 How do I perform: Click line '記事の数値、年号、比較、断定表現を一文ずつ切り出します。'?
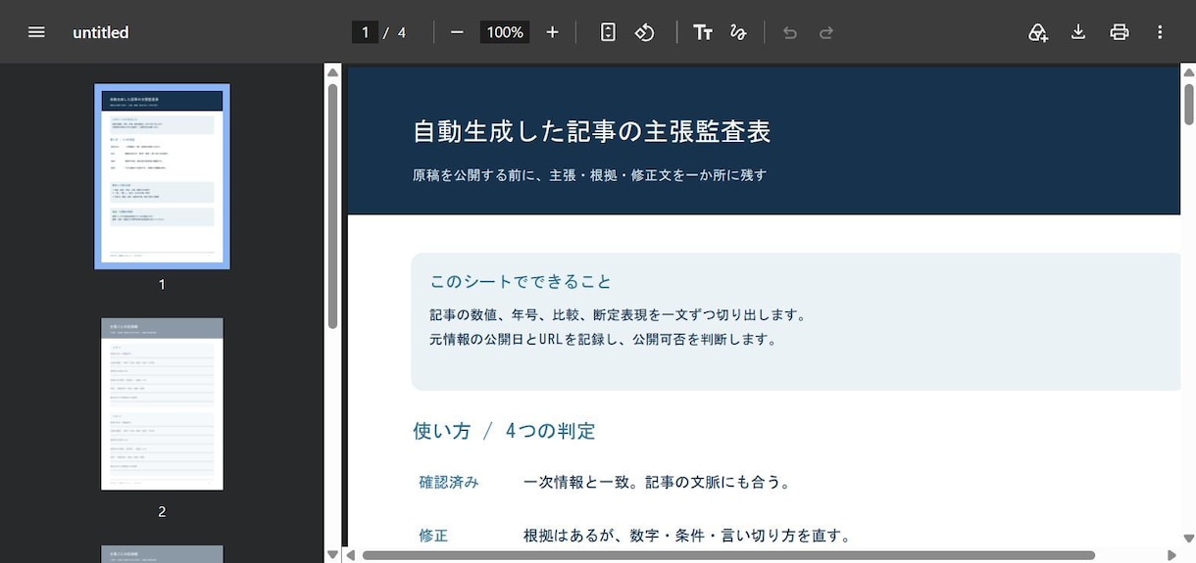pos(619,315)
